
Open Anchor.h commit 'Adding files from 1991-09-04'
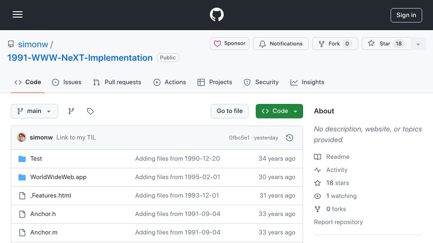pos(178,214)
